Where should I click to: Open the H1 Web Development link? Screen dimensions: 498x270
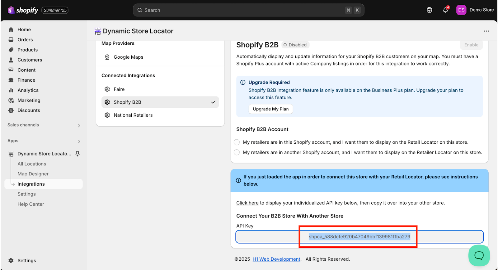click(276, 259)
